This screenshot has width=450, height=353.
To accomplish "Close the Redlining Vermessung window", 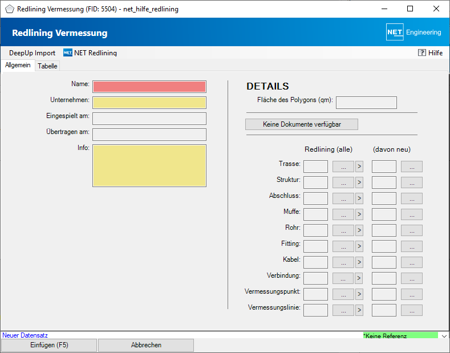I will point(436,9).
